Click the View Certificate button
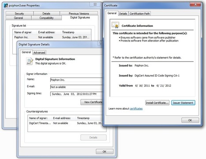Image resolution: width=206 pixels, height=159 pixels. [x=92, y=102]
